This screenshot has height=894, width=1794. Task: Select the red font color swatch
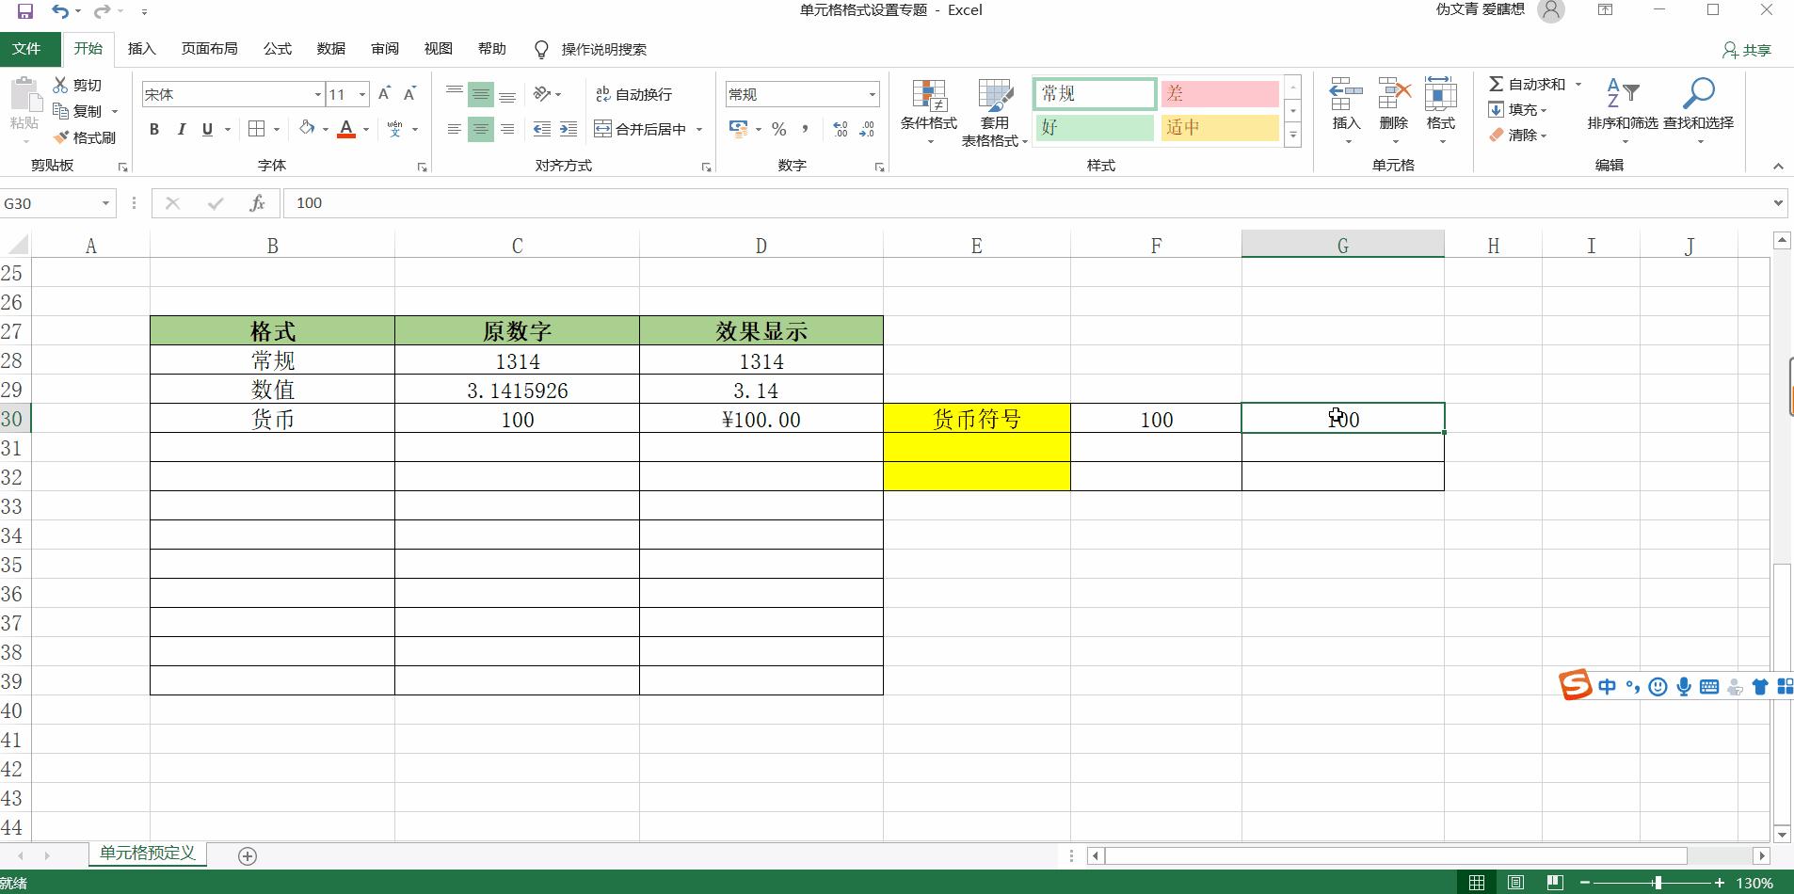[x=345, y=137]
